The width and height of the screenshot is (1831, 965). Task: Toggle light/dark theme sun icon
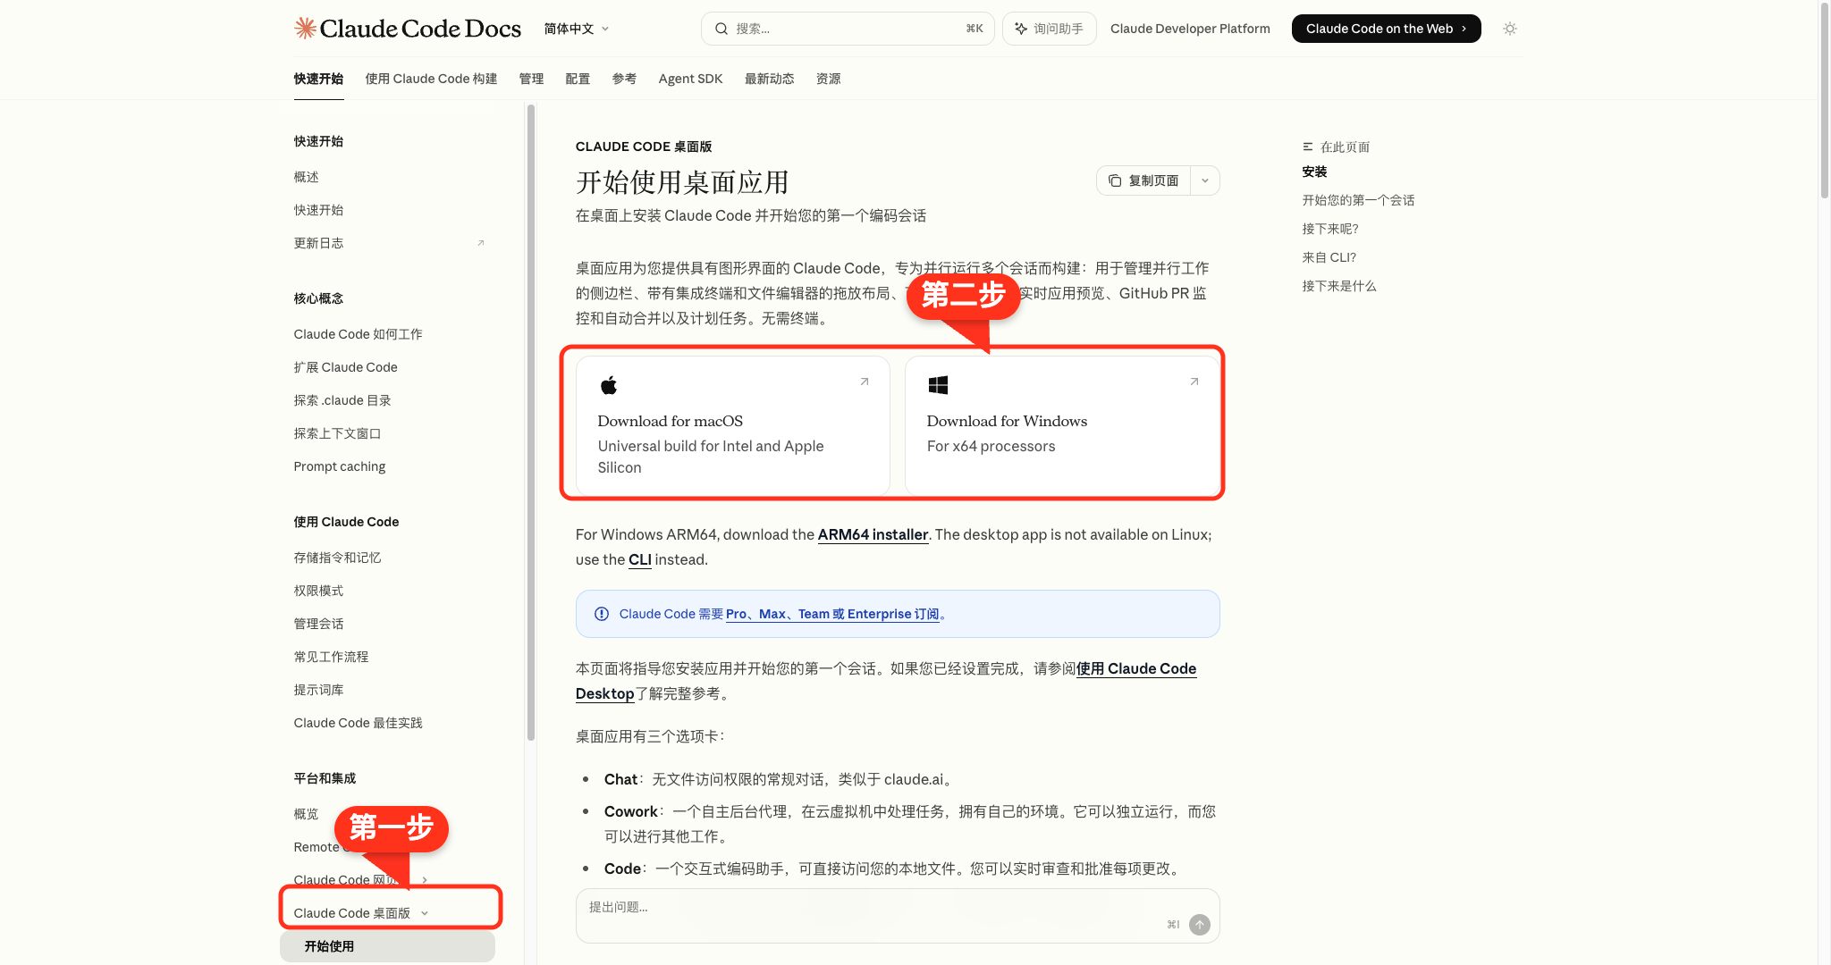1510,29
